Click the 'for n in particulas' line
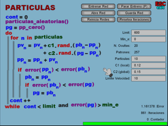This screenshot has width=168, height=126. 37,38
